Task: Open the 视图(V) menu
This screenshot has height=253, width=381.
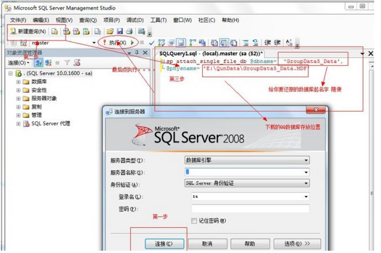Action: pyautogui.click(x=64, y=20)
